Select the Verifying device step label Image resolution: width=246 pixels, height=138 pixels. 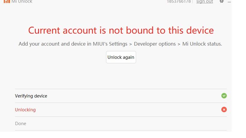tap(31, 96)
